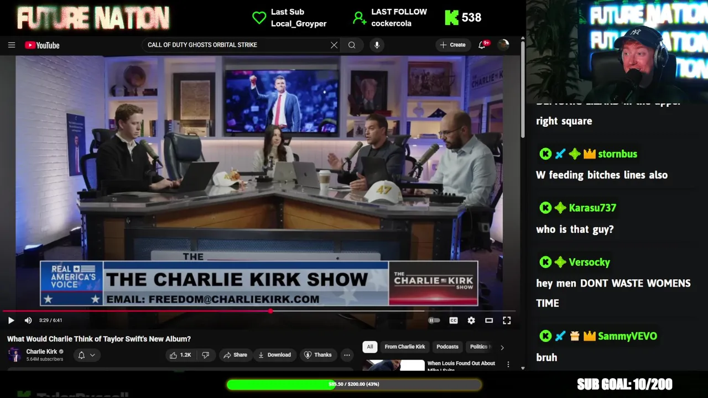
Task: Open the Charlie Kirk channel name link
Action: 41,352
